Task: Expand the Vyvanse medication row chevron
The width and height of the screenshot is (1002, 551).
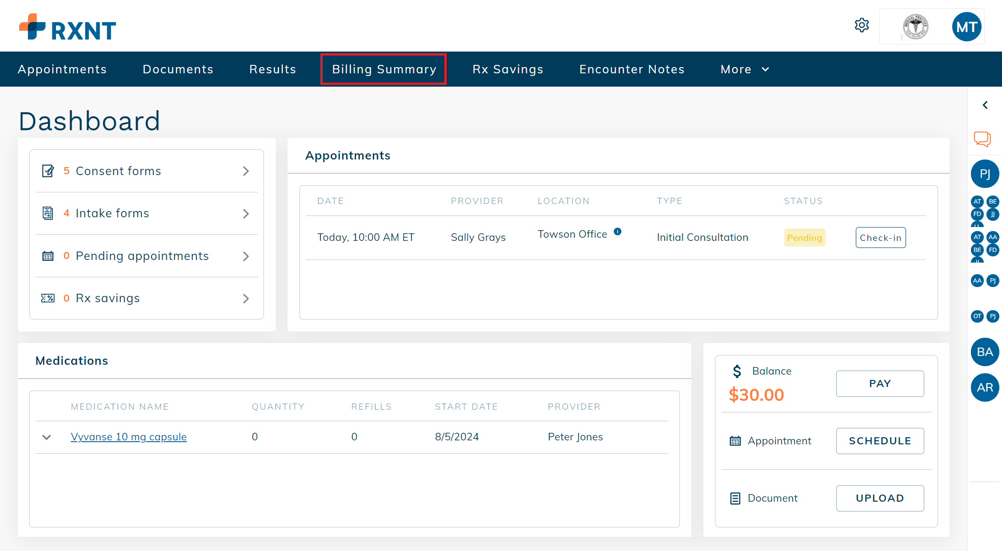Action: (47, 437)
